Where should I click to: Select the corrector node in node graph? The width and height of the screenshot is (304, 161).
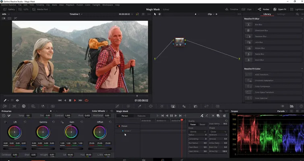coord(180,41)
